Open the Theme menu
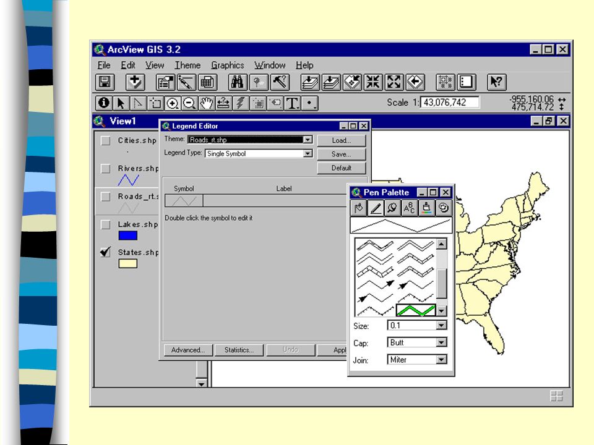 [x=187, y=65]
